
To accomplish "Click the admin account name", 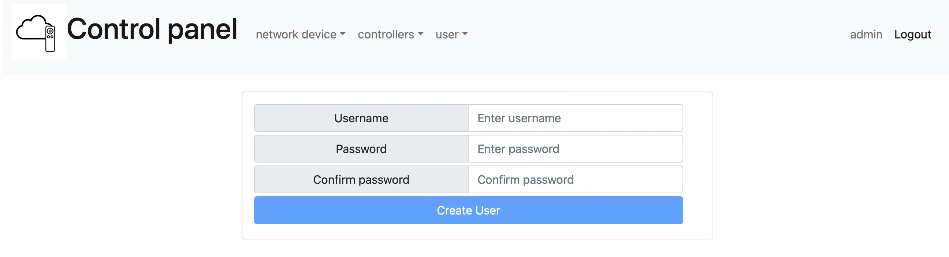I will pos(866,35).
